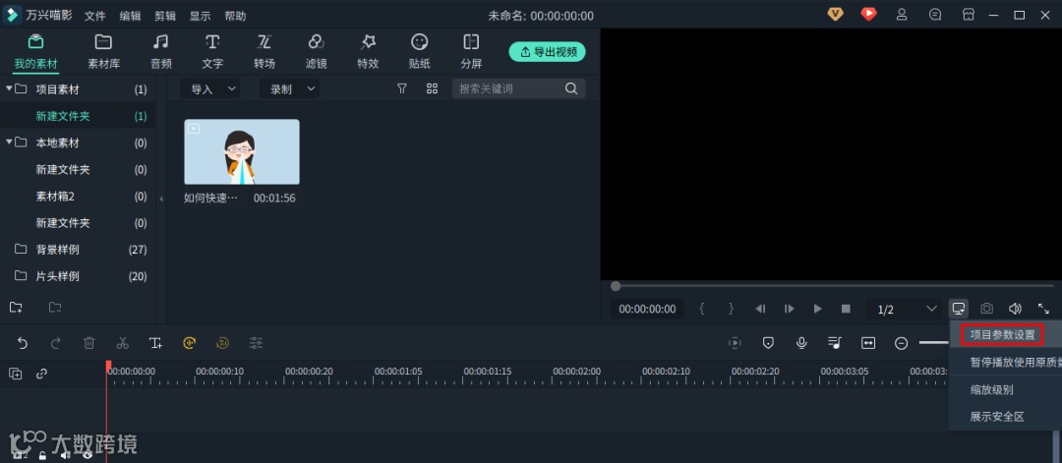Image resolution: width=1062 pixels, height=463 pixels.
Task: Open the 文件 menu
Action: click(x=94, y=16)
